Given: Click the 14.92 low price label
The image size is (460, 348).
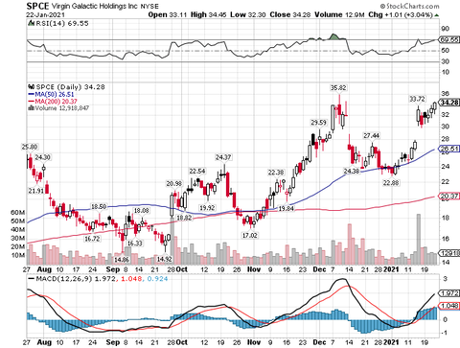Looking at the screenshot, I should (x=164, y=259).
